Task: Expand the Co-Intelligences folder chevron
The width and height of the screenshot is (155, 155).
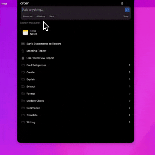Action: coord(129,65)
